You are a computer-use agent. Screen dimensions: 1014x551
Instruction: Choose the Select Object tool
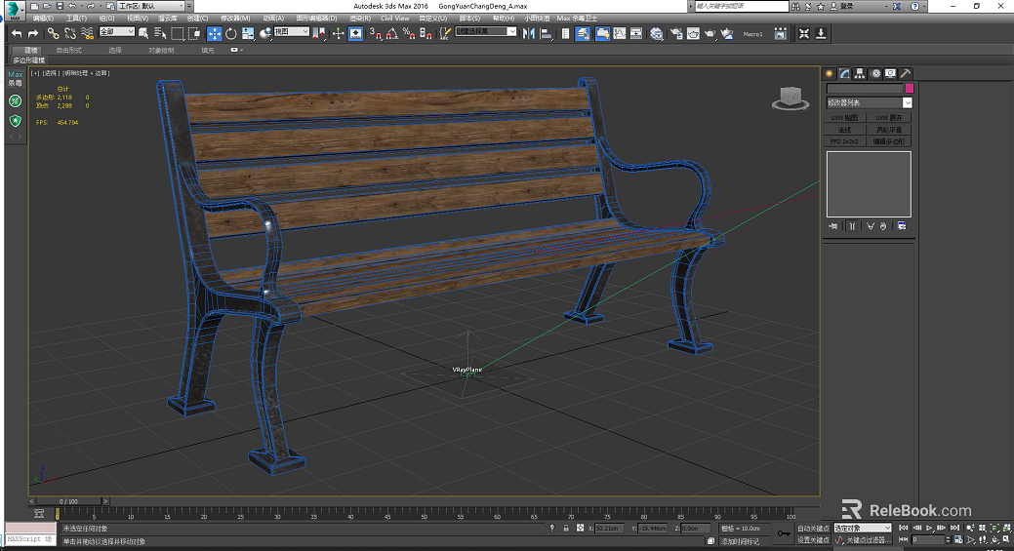pos(143,33)
